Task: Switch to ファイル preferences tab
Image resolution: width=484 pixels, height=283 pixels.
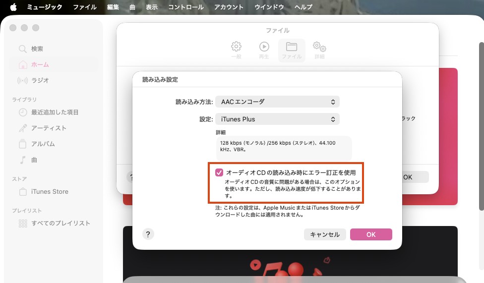Action: (x=292, y=51)
